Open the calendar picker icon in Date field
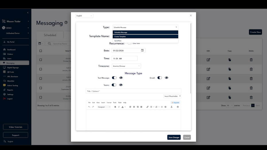Screen dimensions: 267x150 [x=142, y=50]
